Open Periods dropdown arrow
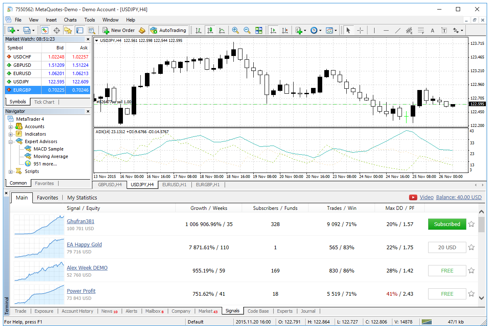Viewport: 490px width, 326px height. 320,31
